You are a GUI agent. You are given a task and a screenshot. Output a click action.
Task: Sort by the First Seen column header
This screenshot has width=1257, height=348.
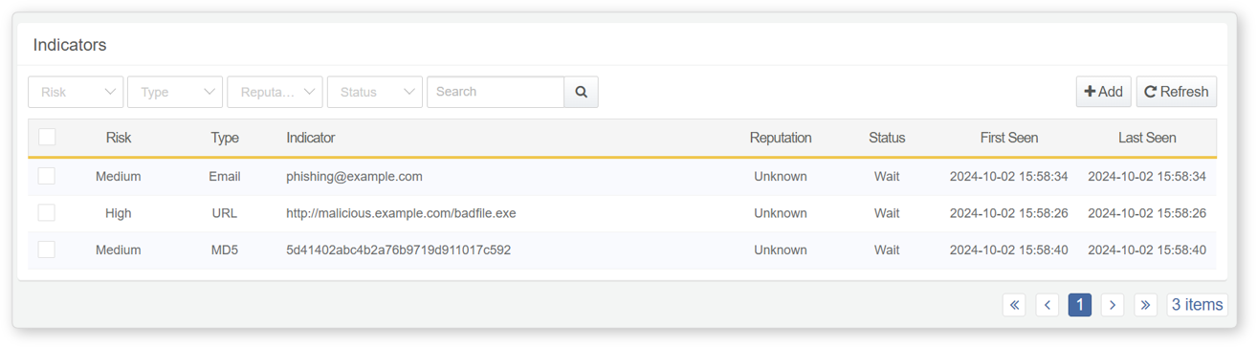(x=1008, y=138)
